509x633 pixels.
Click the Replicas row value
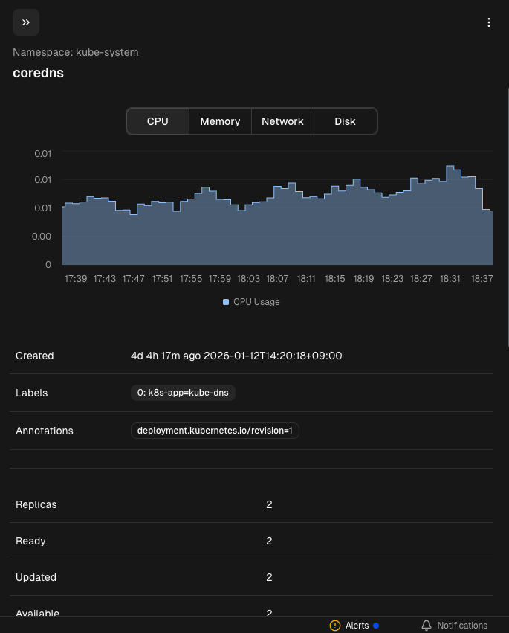pyautogui.click(x=269, y=504)
